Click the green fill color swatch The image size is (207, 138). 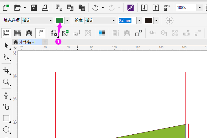tap(60, 21)
